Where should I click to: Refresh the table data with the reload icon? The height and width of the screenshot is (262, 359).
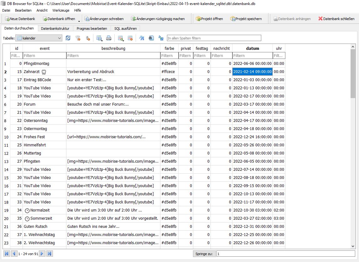click(68, 38)
